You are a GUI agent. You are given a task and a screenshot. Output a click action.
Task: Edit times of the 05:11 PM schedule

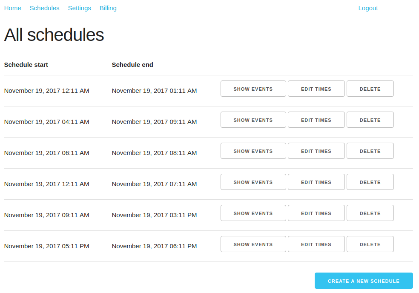click(x=316, y=244)
